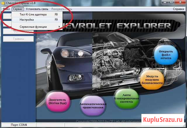Expand the Сервисные функции submenu

coord(37,27)
